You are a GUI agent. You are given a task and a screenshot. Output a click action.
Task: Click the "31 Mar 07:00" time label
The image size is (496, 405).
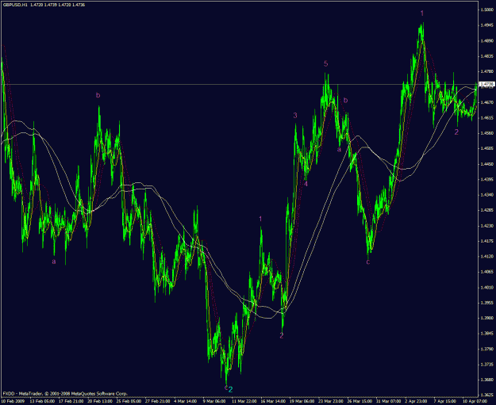388,401
